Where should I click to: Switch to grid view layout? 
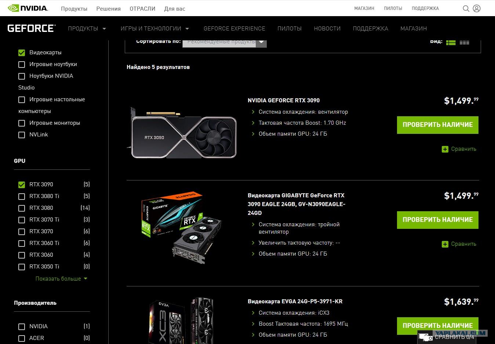tap(465, 42)
